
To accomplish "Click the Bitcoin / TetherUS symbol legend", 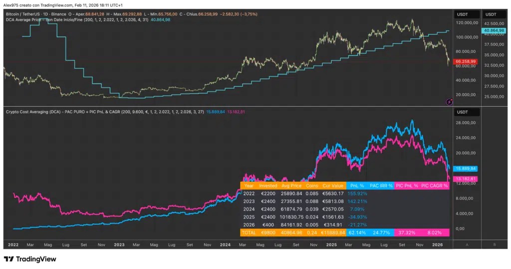I will coord(36,14).
